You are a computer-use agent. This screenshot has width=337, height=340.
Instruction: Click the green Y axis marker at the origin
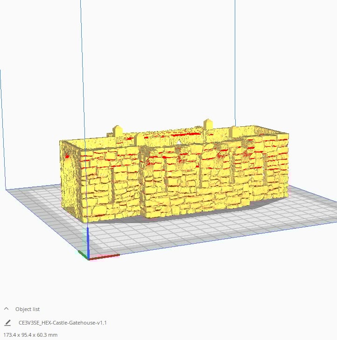[82, 253]
